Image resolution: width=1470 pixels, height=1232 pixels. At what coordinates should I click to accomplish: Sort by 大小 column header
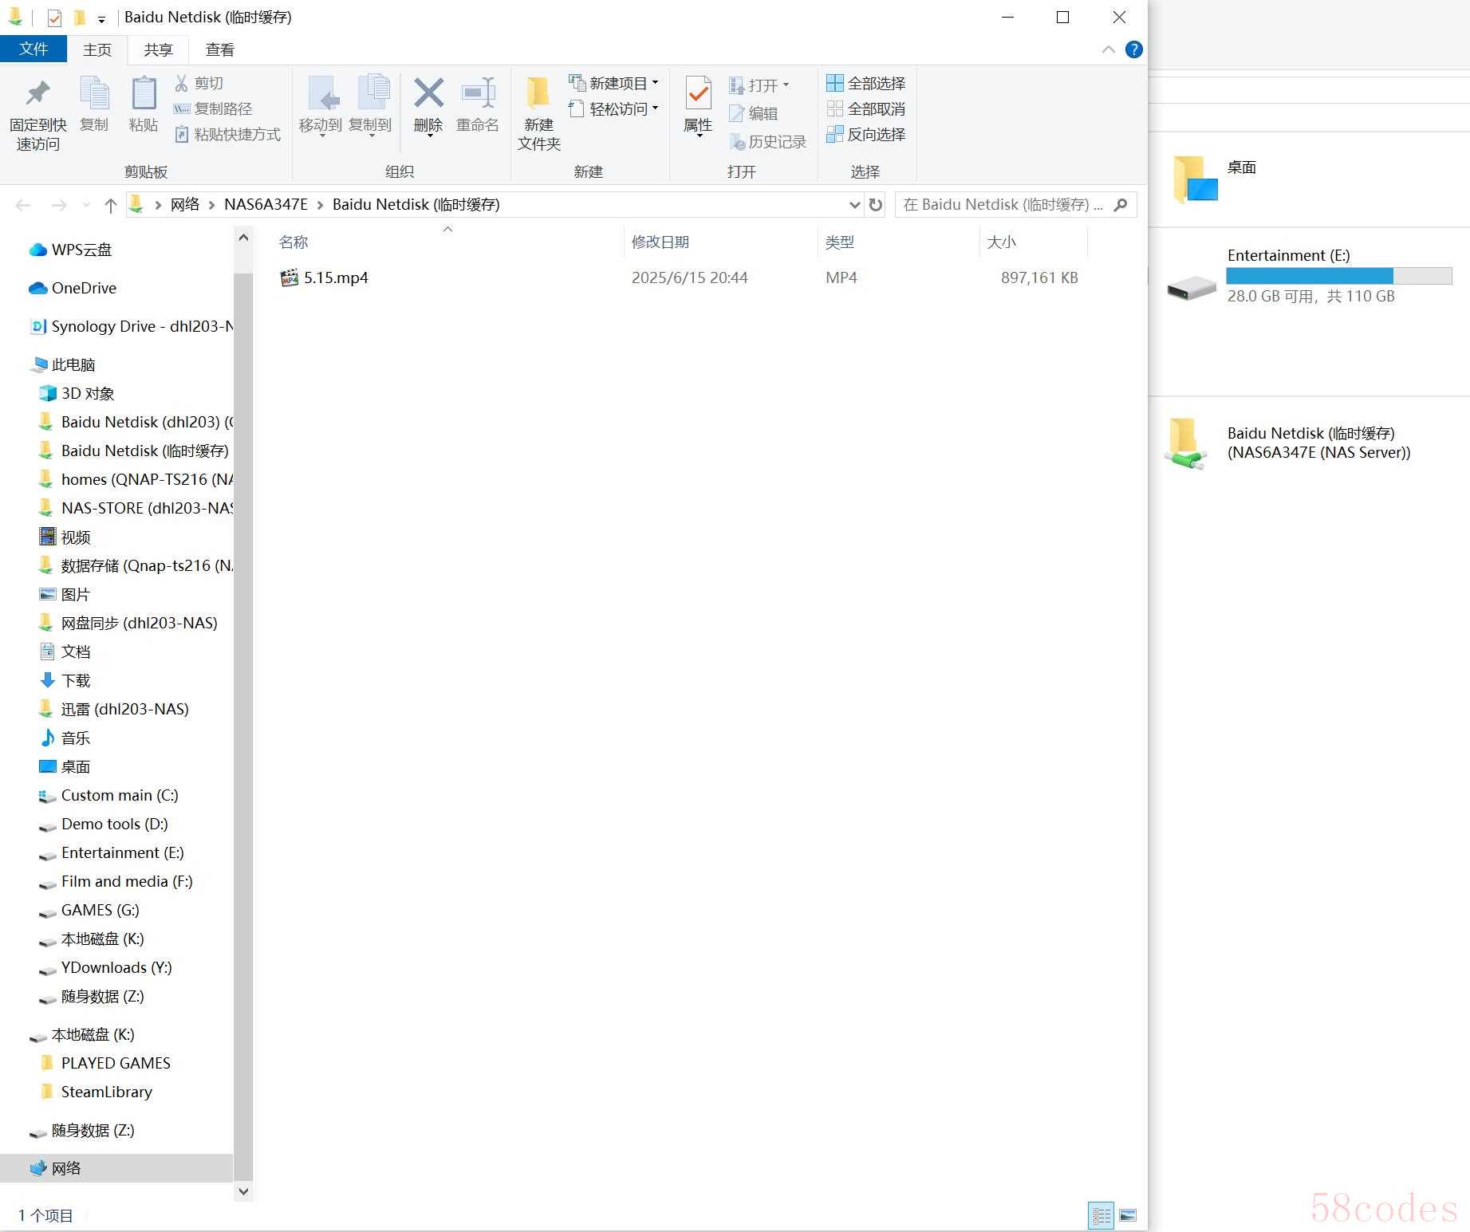pos(1001,242)
